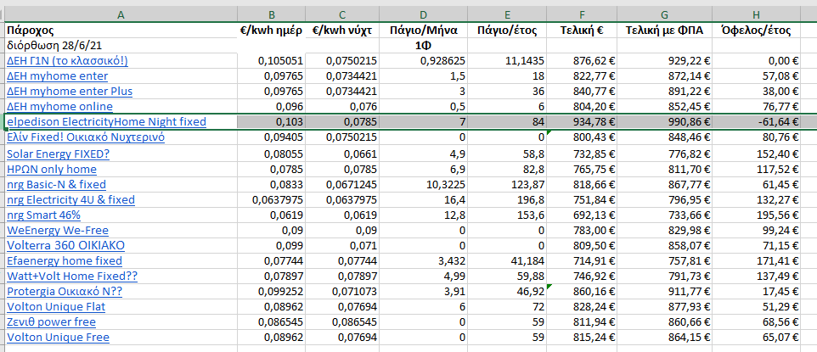The image size is (817, 352).
Task: Select cell with value 123,87
Action: tap(508, 184)
